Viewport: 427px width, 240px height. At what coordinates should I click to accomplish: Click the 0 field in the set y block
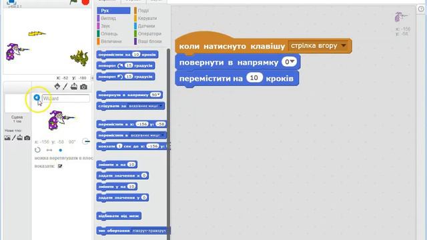(x=144, y=197)
